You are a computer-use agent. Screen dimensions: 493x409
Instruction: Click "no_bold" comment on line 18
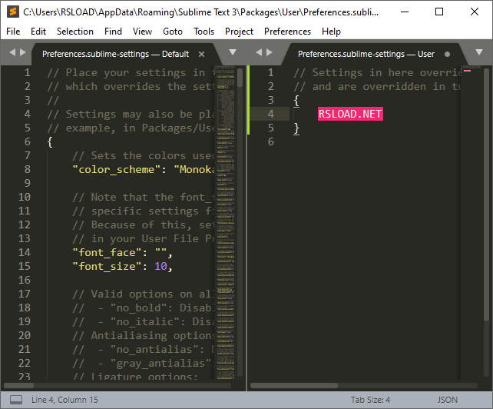tap(138, 308)
